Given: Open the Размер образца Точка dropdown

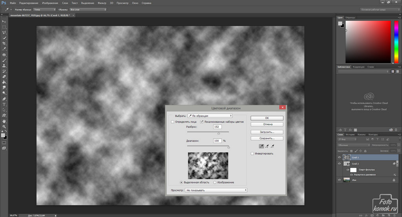Looking at the screenshot, I should pos(44,9).
